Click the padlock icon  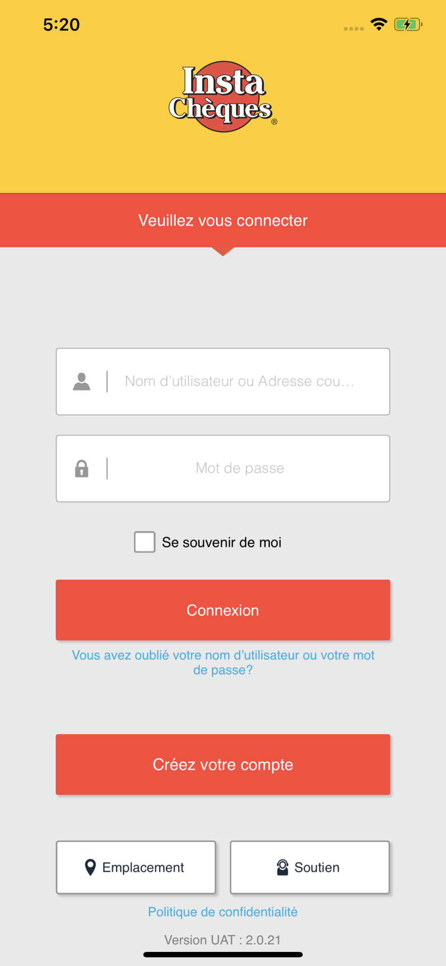82,469
